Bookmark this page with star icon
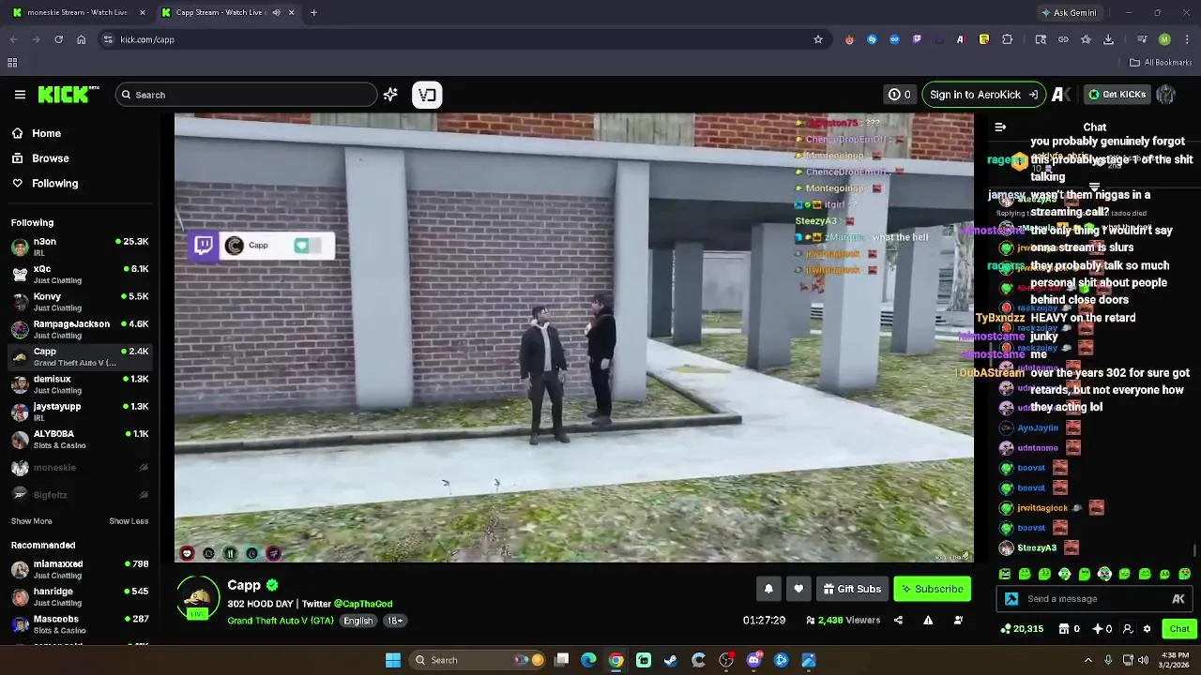This screenshot has height=675, width=1201. (818, 39)
